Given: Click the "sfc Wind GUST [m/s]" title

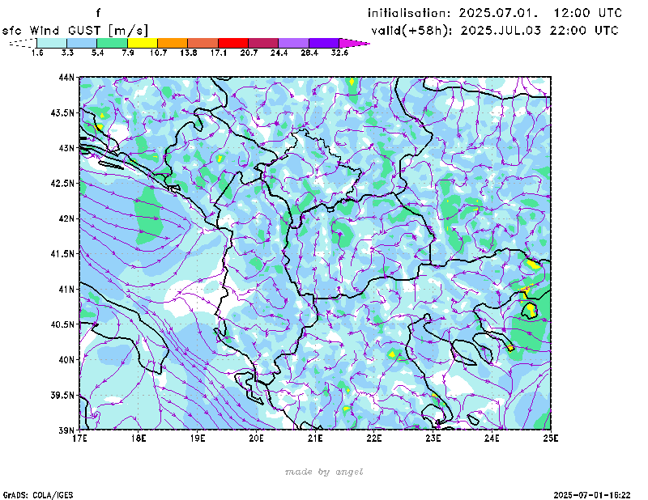Looking at the screenshot, I should click(75, 30).
